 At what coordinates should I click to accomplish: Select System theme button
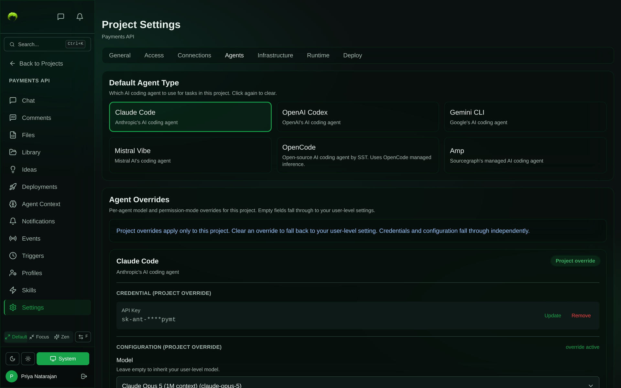(x=63, y=359)
